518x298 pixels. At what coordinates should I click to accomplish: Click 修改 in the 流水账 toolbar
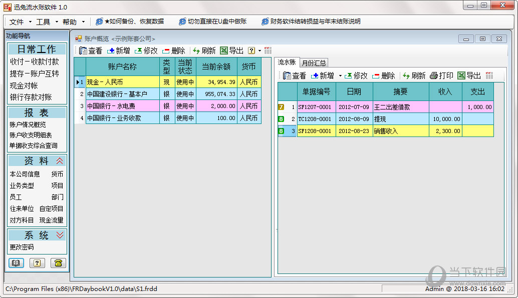[x=356, y=75]
